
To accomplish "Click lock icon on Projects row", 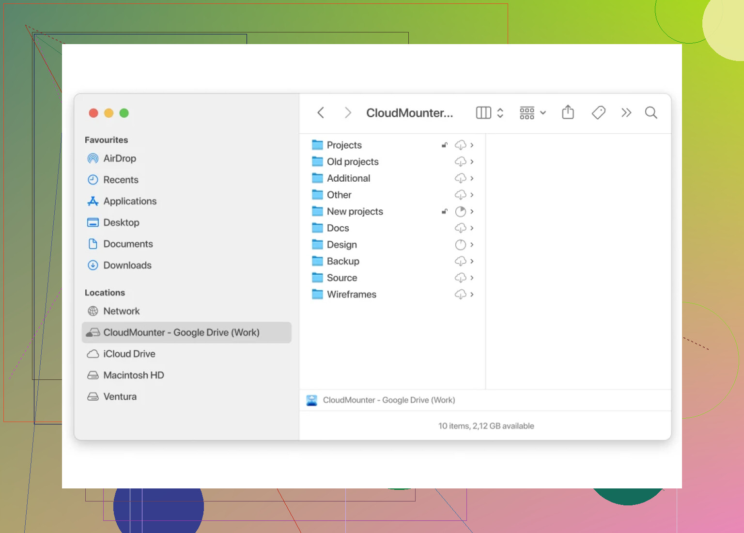I will pyautogui.click(x=444, y=145).
